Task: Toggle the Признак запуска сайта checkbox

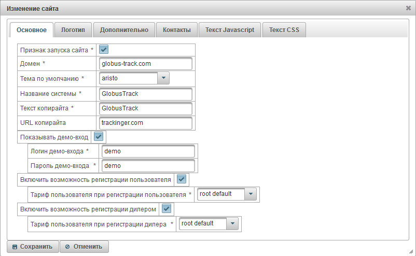Action: tap(104, 50)
